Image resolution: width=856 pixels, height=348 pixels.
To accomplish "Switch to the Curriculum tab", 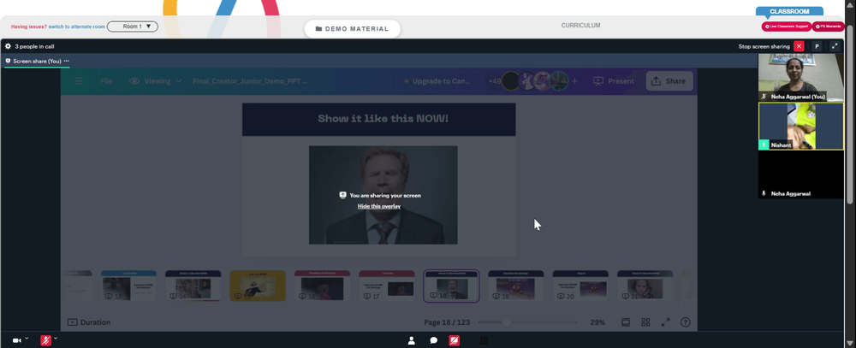I will tap(581, 26).
